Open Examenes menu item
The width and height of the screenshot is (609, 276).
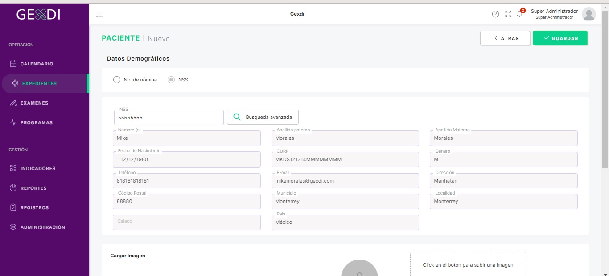(45, 103)
